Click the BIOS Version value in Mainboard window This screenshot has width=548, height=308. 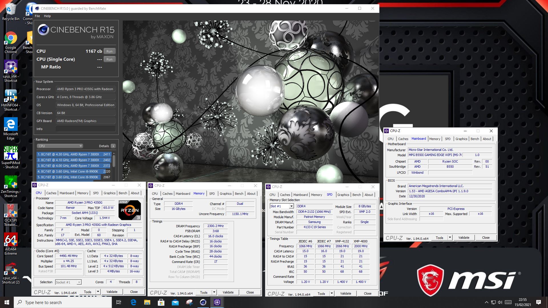pyautogui.click(x=450, y=191)
